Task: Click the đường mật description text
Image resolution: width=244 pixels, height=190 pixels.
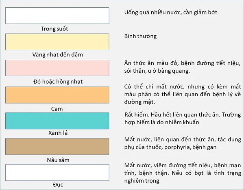Action: (139, 102)
